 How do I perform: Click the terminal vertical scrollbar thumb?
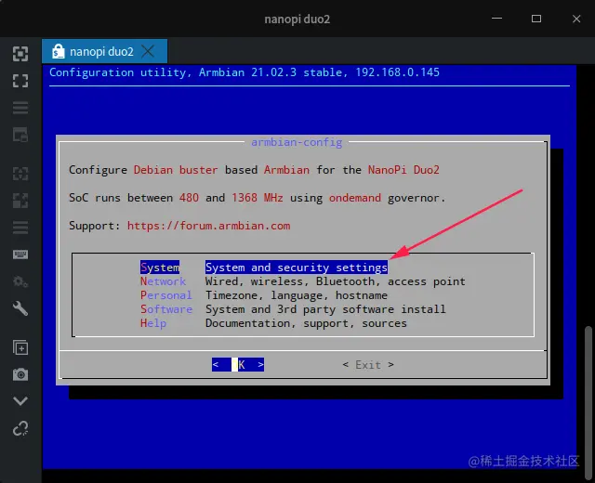[588, 402]
